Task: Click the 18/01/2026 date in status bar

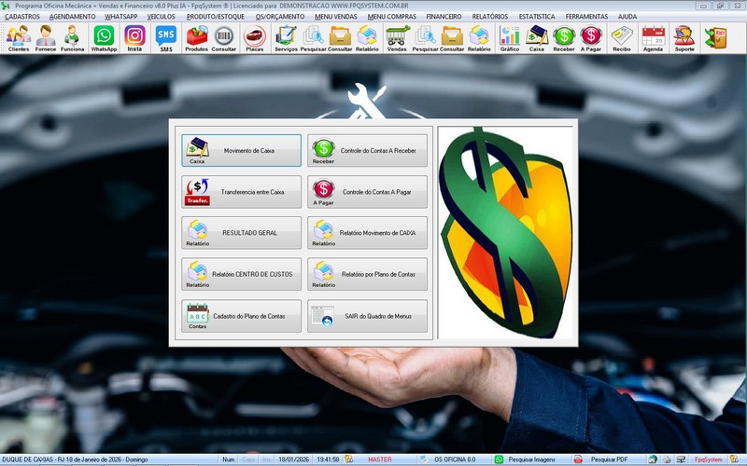Action: pyautogui.click(x=293, y=459)
